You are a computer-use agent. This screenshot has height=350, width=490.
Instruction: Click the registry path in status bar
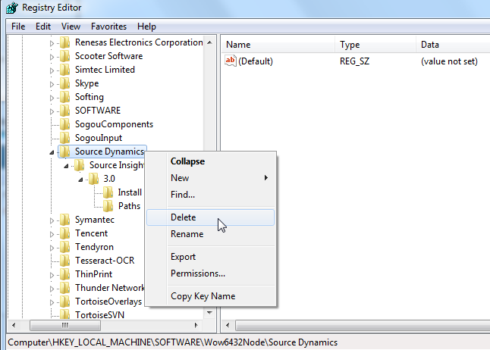tap(172, 342)
